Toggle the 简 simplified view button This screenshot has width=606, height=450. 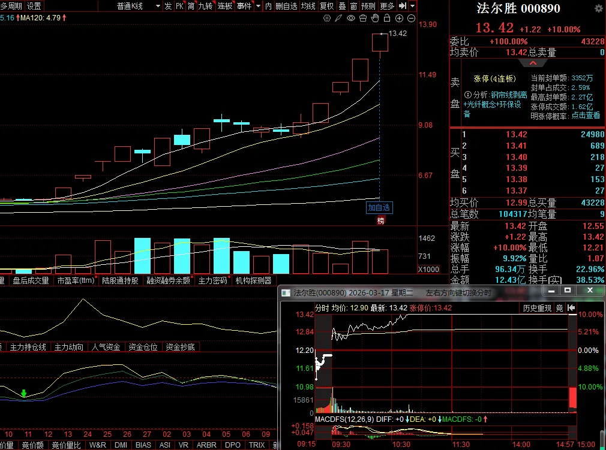(191, 6)
